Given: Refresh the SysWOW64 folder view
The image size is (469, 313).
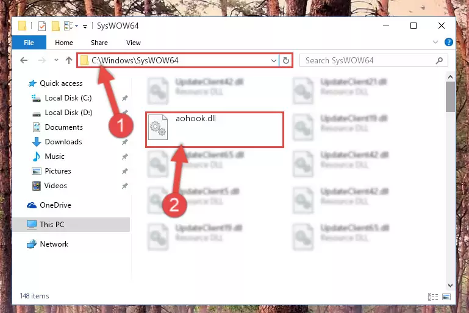Looking at the screenshot, I should [286, 61].
